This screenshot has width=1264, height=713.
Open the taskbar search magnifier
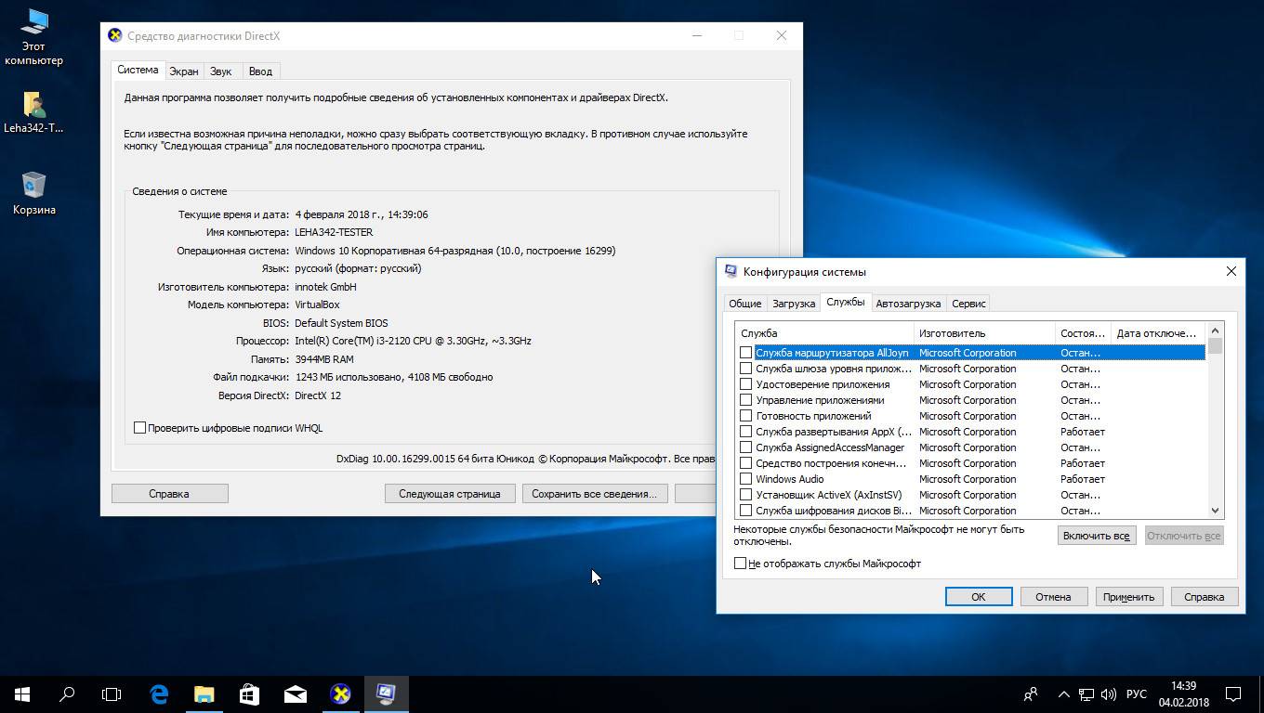(67, 694)
